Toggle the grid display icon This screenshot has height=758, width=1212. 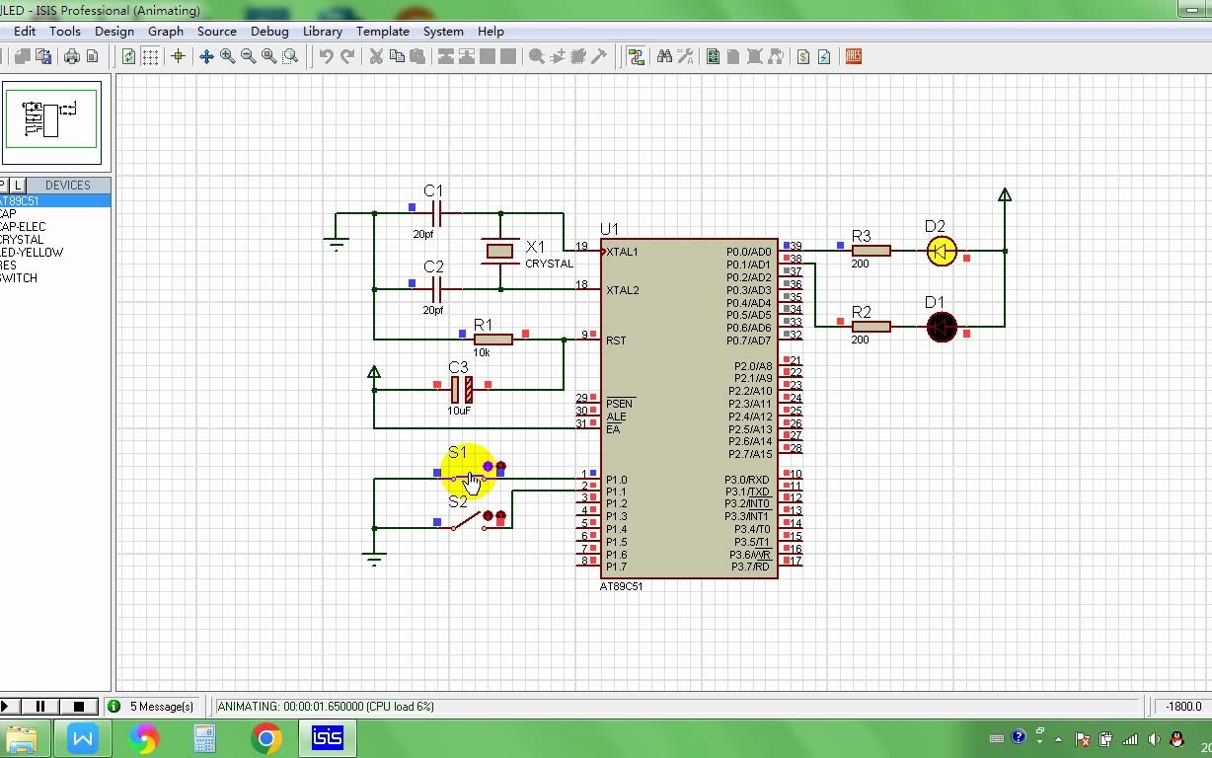[150, 56]
